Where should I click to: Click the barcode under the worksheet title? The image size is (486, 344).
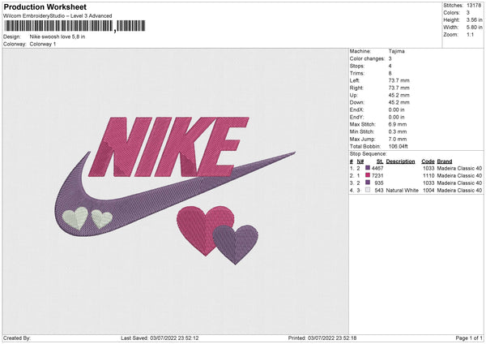coord(75,26)
